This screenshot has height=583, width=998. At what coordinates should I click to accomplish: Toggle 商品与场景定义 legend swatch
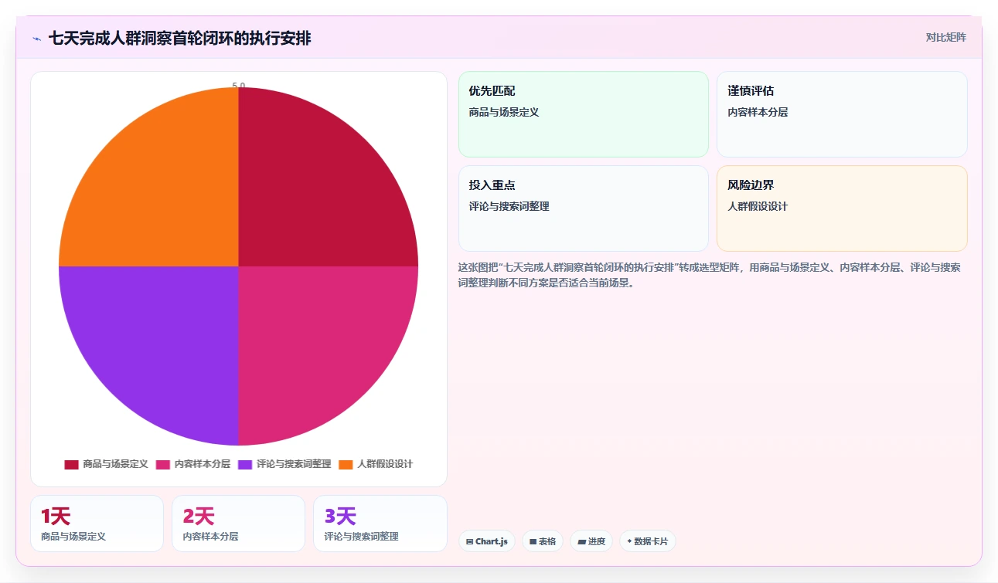tap(72, 464)
